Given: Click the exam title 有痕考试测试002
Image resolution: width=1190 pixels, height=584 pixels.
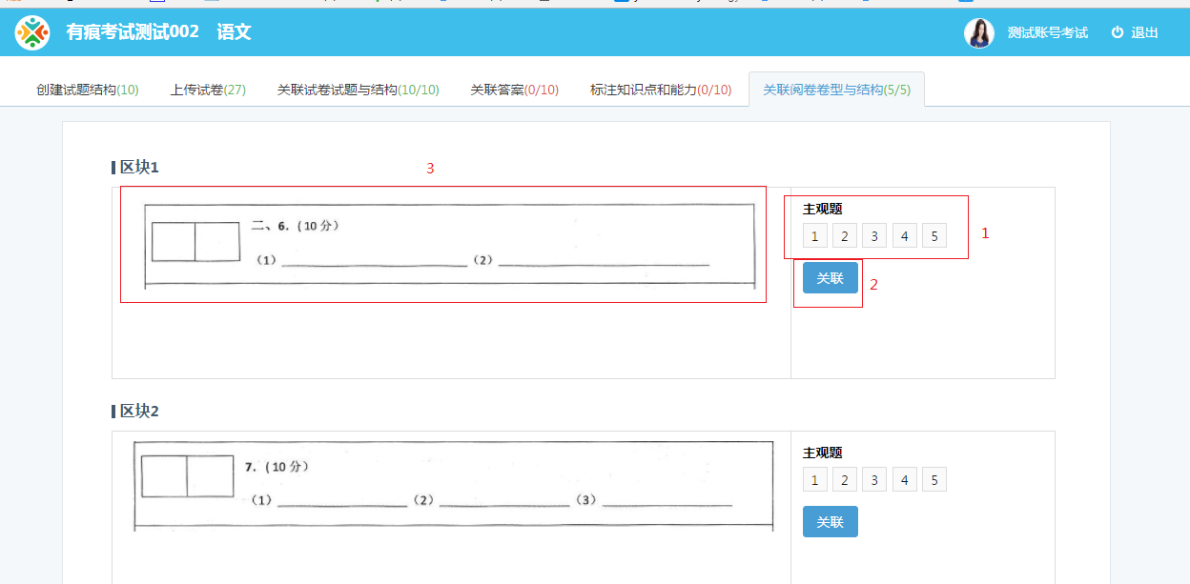Looking at the screenshot, I should [x=133, y=32].
